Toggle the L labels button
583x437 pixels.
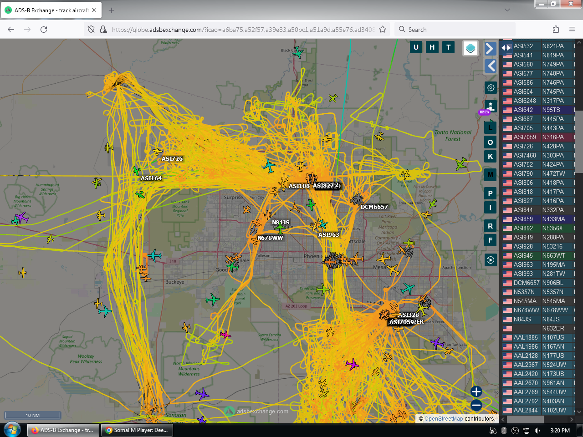491,128
